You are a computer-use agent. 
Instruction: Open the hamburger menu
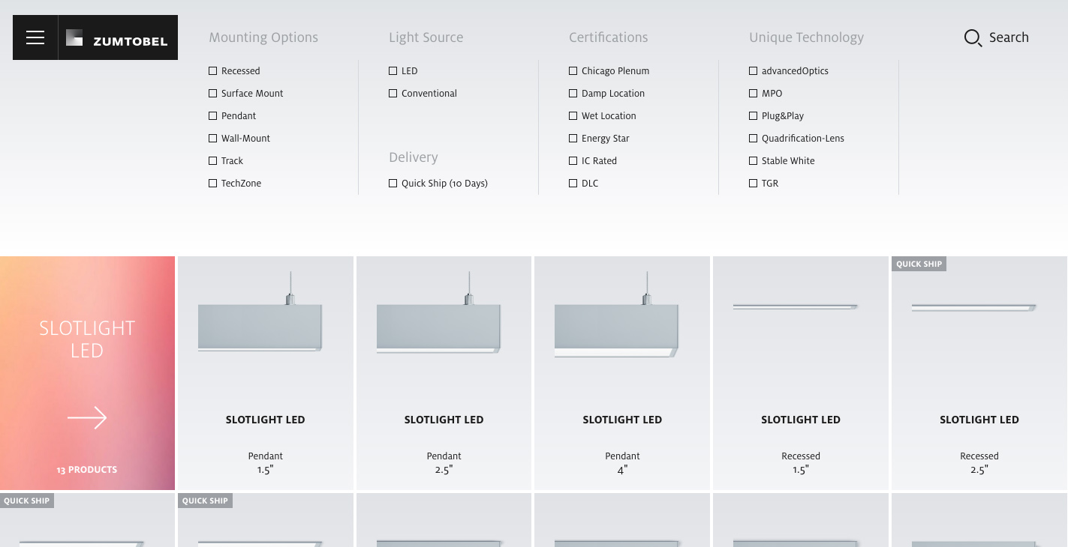tap(35, 37)
